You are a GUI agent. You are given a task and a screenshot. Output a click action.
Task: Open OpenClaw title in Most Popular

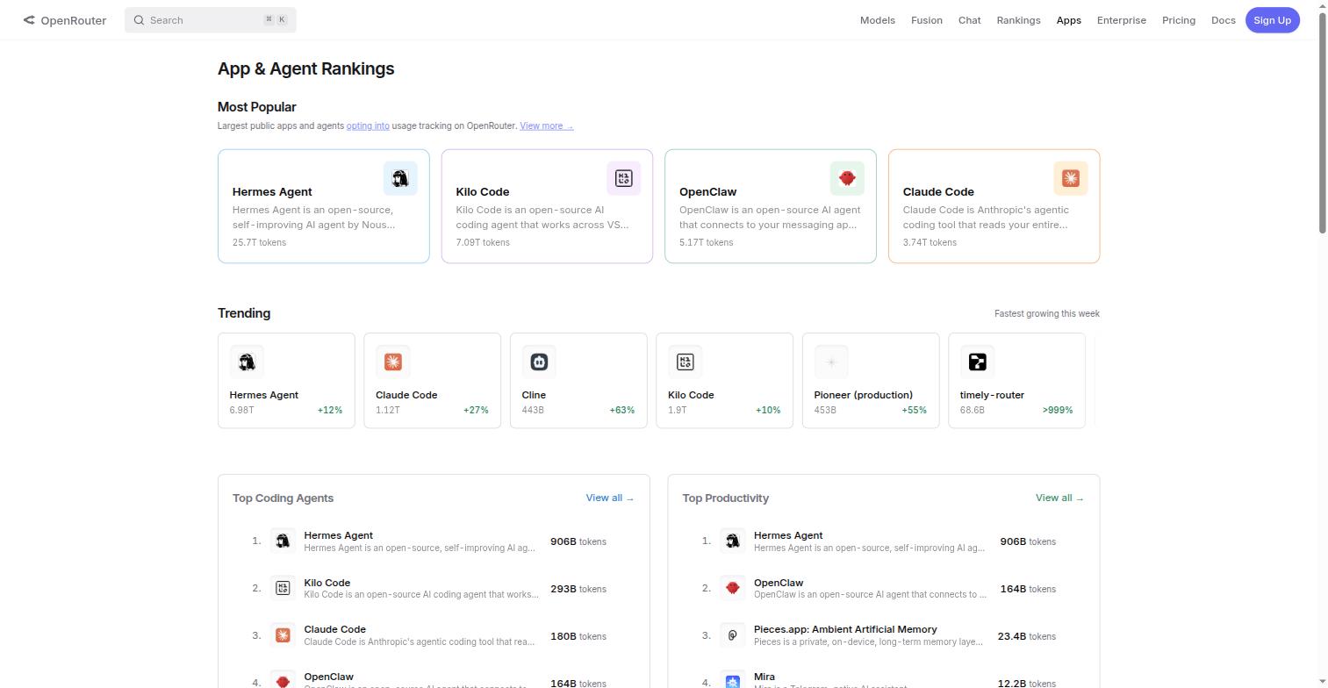pos(708,191)
